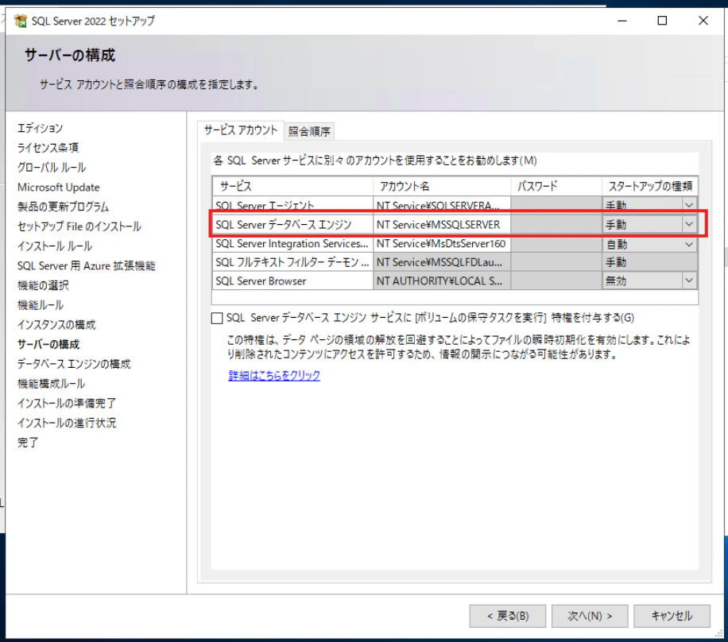This screenshot has width=728, height=642.
Task: Select 機能ルール in the steps list
Action: point(41,305)
